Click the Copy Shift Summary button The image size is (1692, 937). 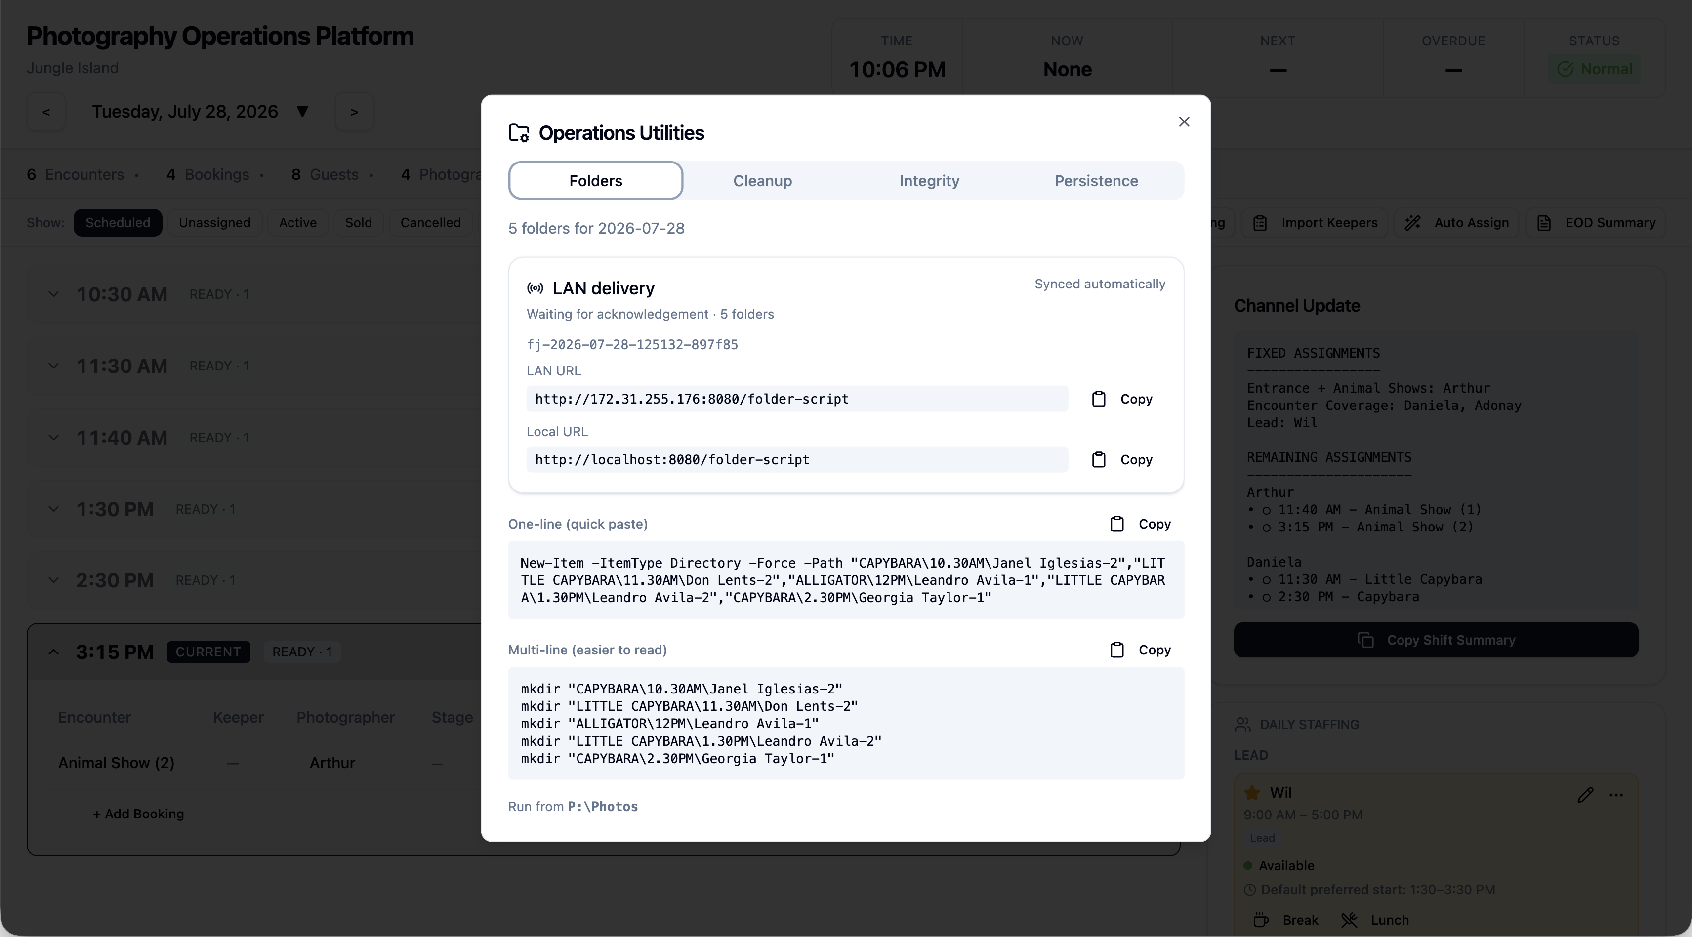coord(1435,640)
